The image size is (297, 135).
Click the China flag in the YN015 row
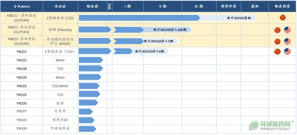[277, 42]
